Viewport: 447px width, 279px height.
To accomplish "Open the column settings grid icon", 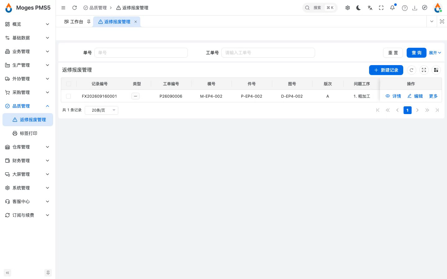I will (x=436, y=70).
